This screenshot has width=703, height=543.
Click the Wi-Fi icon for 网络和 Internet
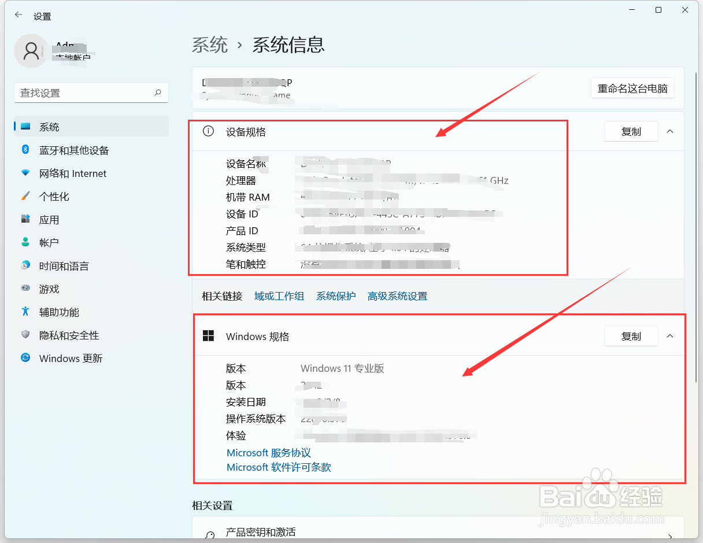point(25,173)
